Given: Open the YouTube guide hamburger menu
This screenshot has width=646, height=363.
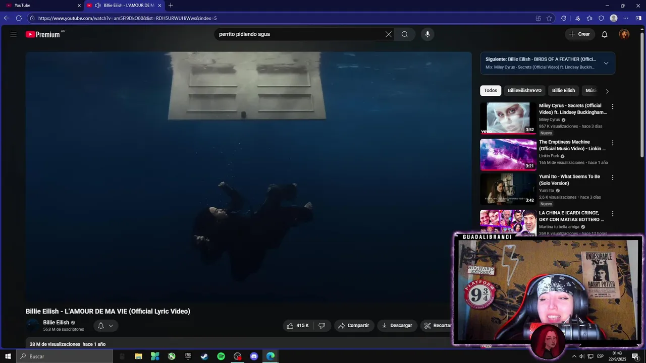Looking at the screenshot, I should pyautogui.click(x=14, y=34).
